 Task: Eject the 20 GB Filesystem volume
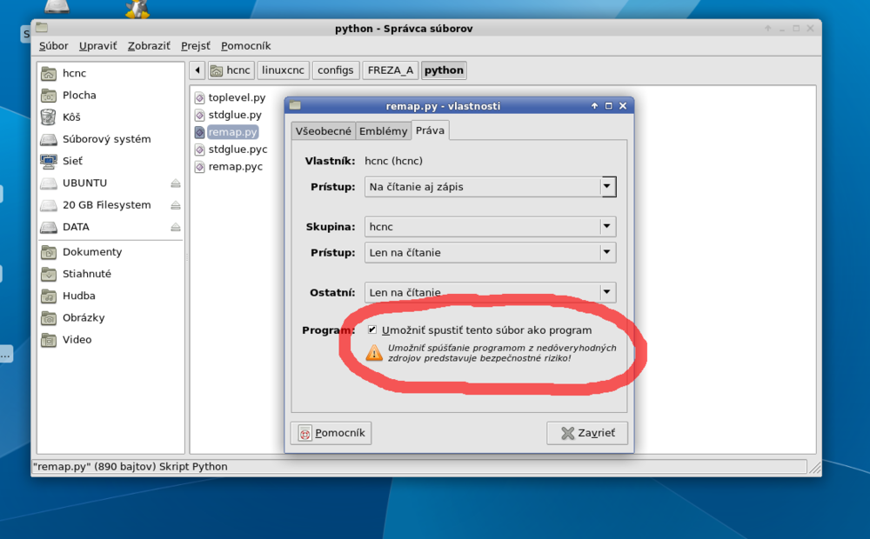175,205
